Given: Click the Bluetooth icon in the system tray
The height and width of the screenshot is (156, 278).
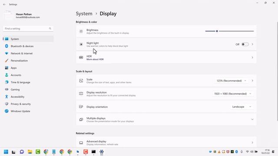Looking at the screenshot, I should pos(236,152).
